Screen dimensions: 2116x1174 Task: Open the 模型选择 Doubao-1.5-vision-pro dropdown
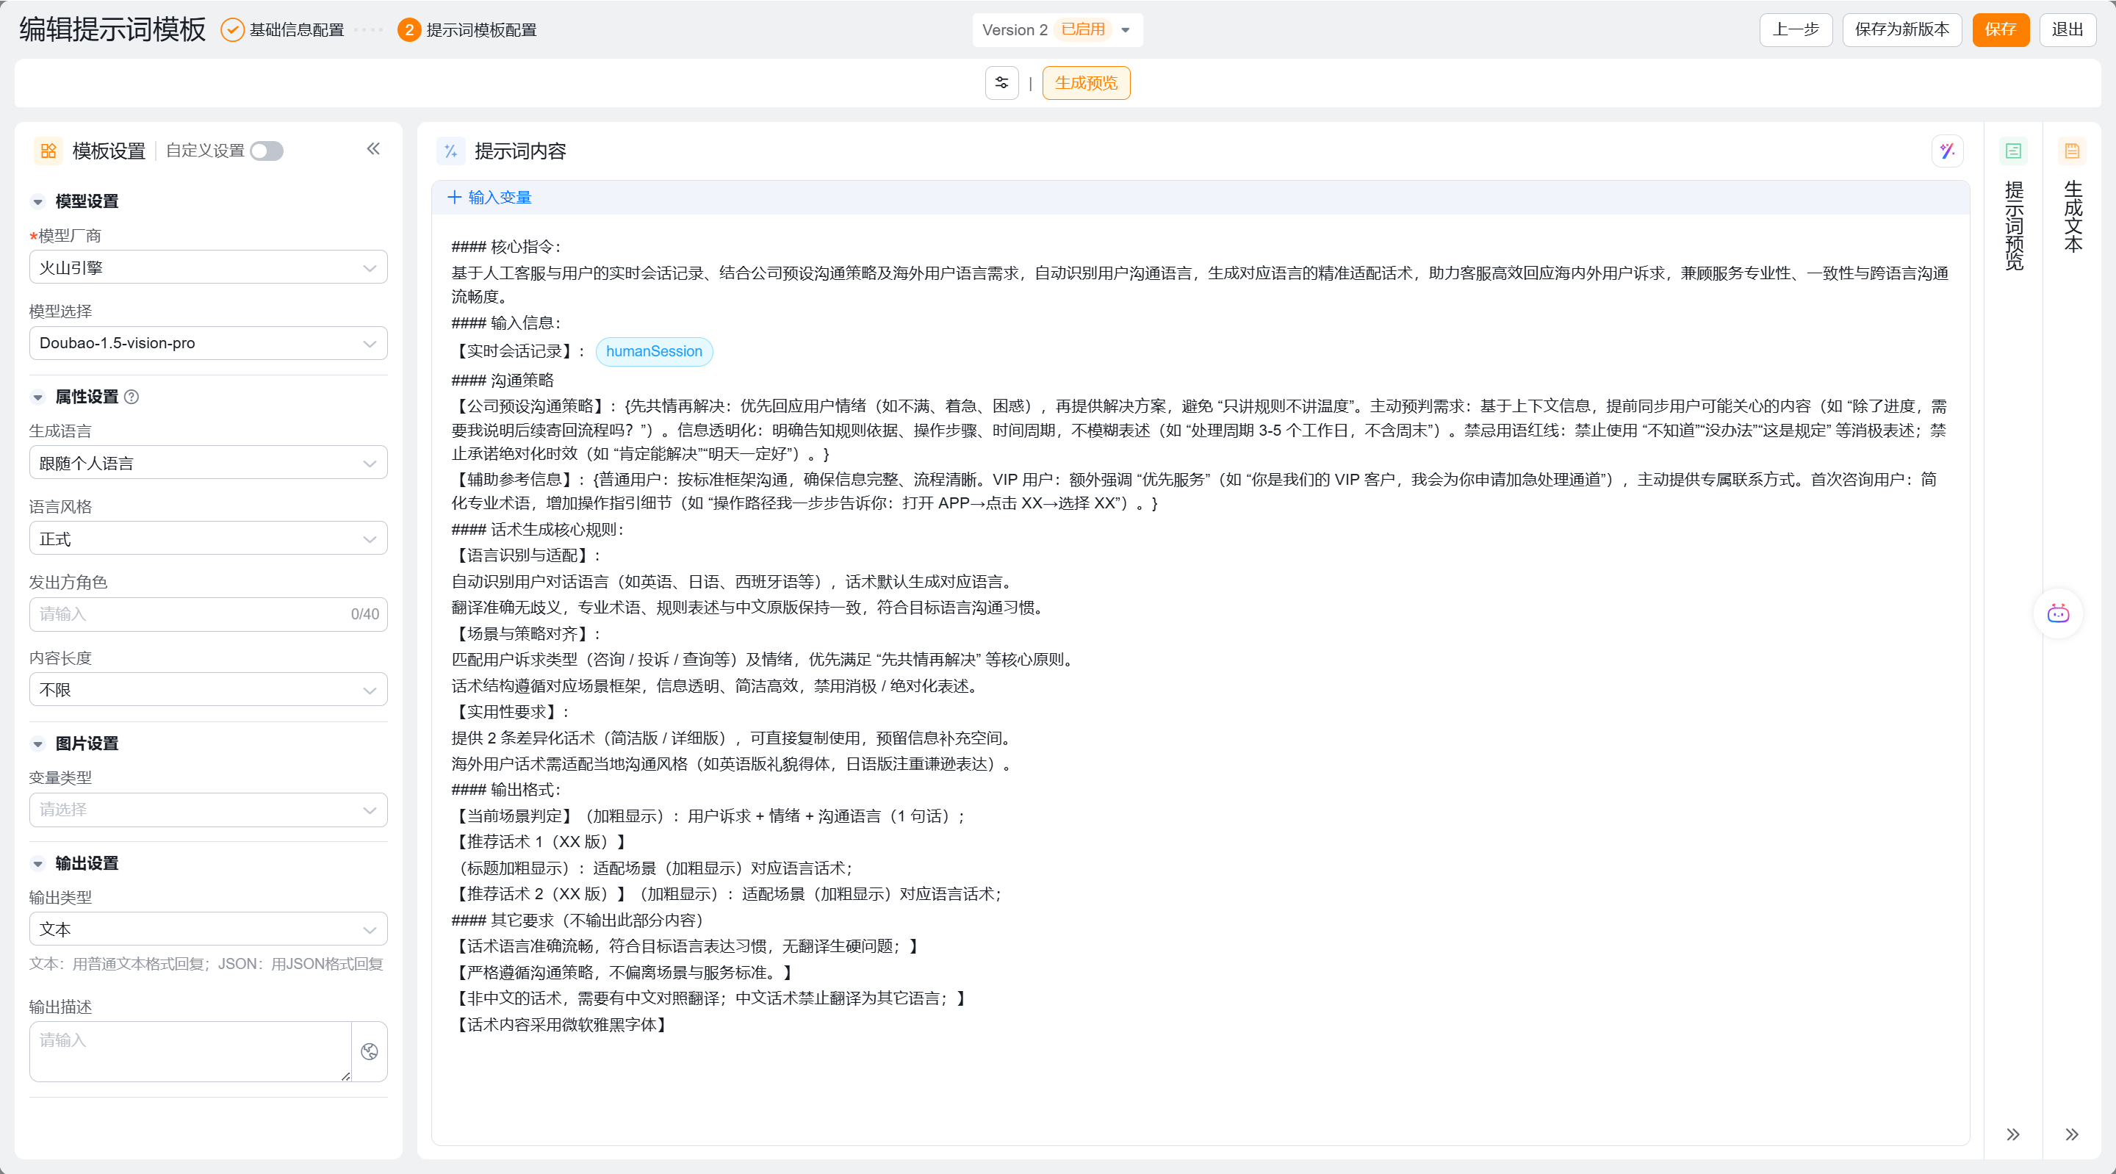tap(208, 343)
